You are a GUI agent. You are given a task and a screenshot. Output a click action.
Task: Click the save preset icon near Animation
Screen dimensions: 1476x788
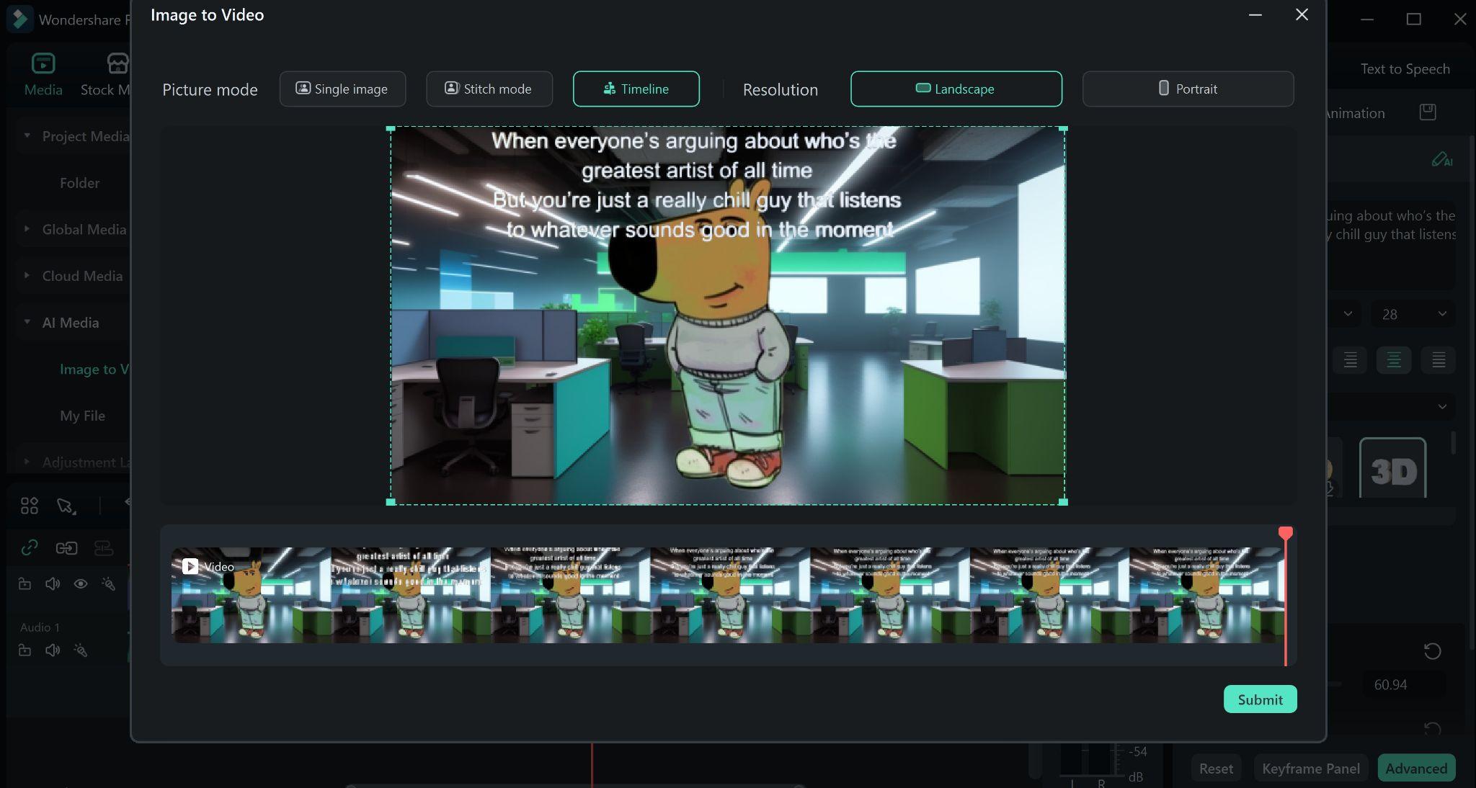pos(1428,112)
